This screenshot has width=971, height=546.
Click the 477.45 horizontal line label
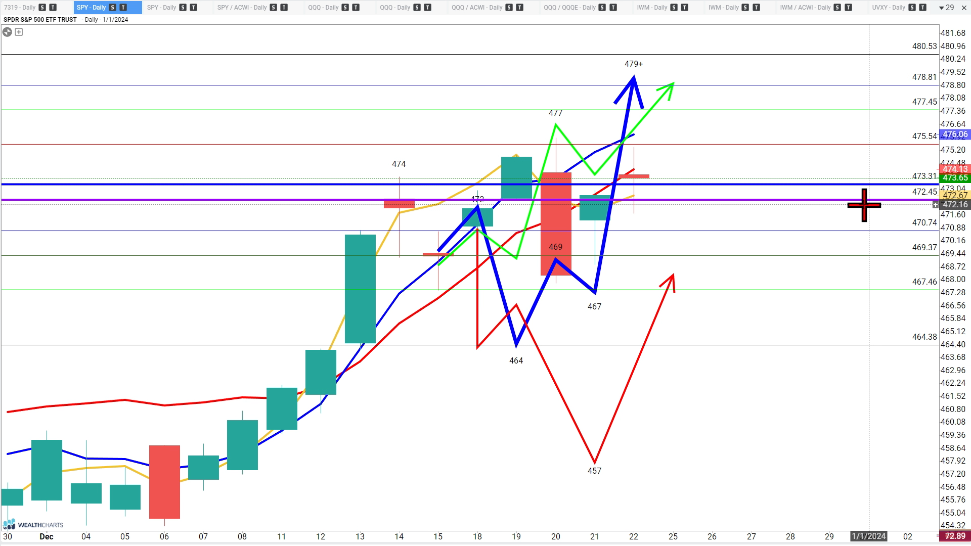tap(924, 102)
